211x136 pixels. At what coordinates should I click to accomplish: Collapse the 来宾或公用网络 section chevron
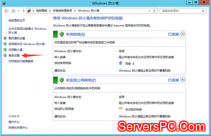(x=182, y=80)
